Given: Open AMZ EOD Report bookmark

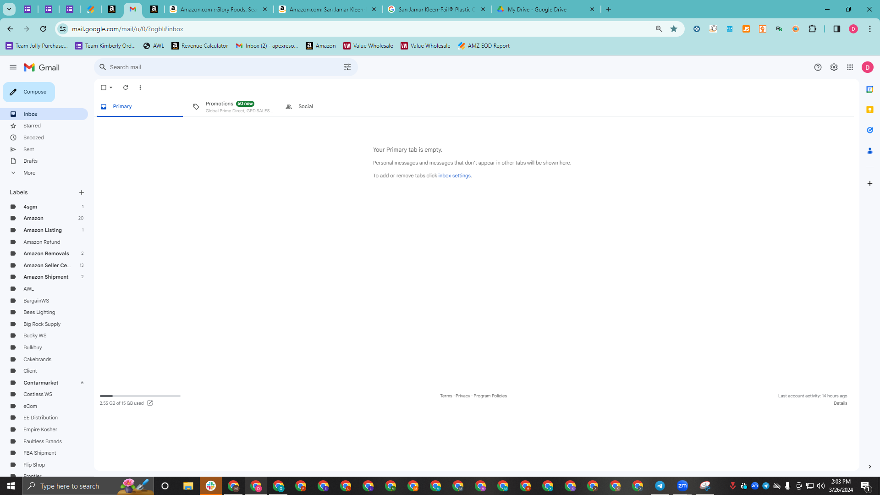Looking at the screenshot, I should click(484, 46).
